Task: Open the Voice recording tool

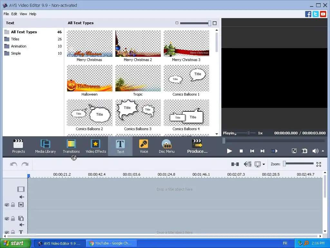Action: click(144, 146)
